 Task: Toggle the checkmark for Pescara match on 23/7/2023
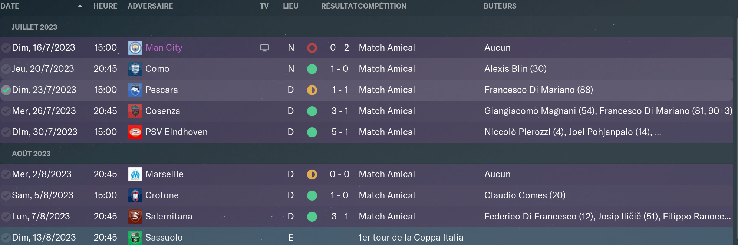(x=6, y=90)
